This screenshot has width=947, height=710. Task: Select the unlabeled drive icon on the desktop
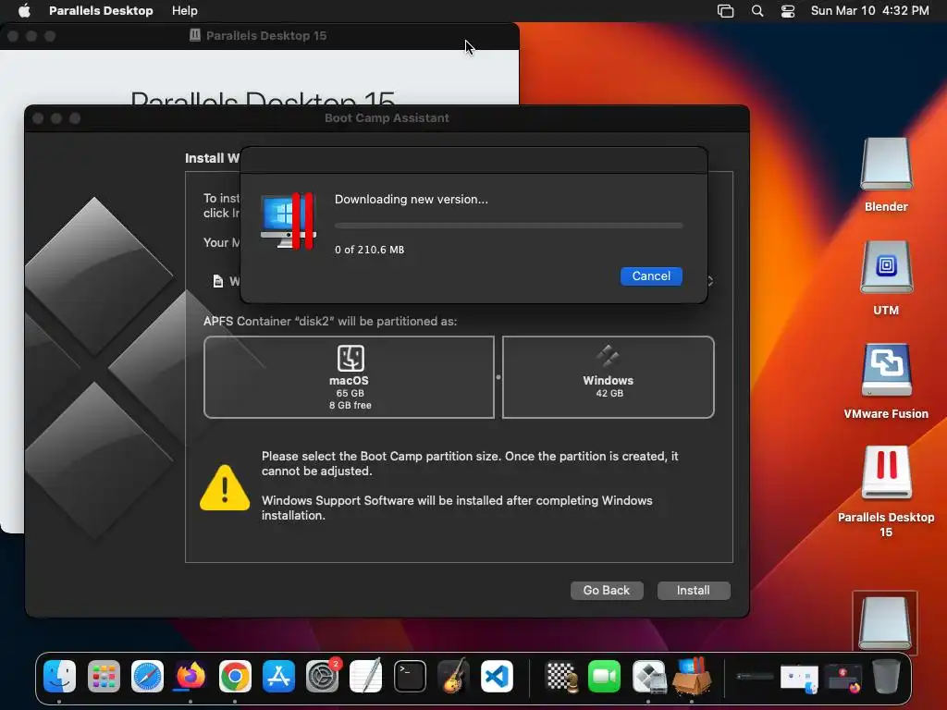[885, 622]
